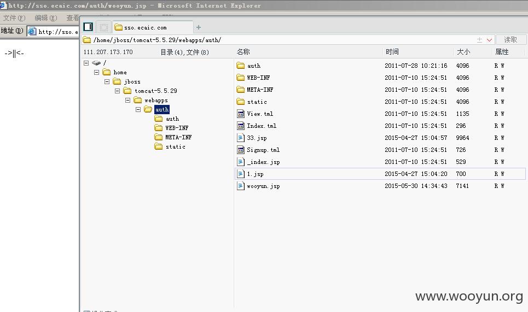Image resolution: width=528 pixels, height=312 pixels.
Task: Select the View.tml file name
Action: pyautogui.click(x=260, y=114)
